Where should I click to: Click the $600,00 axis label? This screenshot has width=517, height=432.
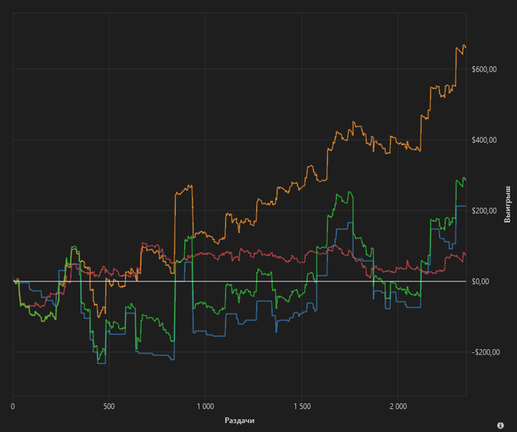[484, 69]
